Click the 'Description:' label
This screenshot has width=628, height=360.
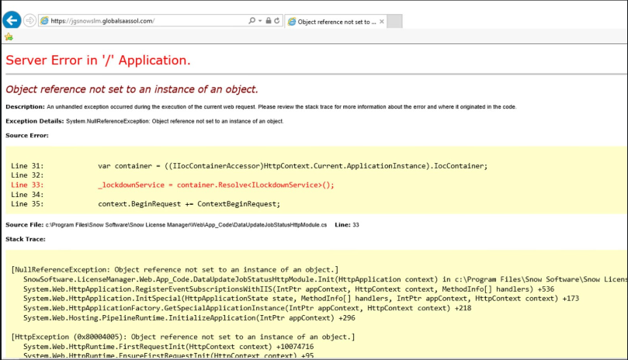pos(26,106)
